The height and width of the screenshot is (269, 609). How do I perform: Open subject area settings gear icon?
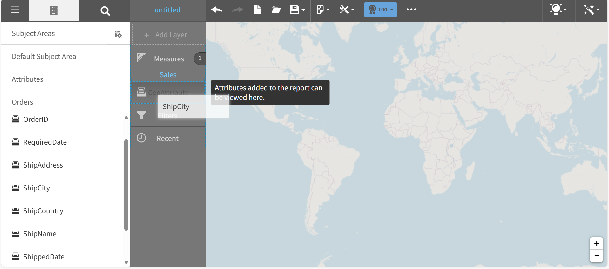[x=118, y=34]
